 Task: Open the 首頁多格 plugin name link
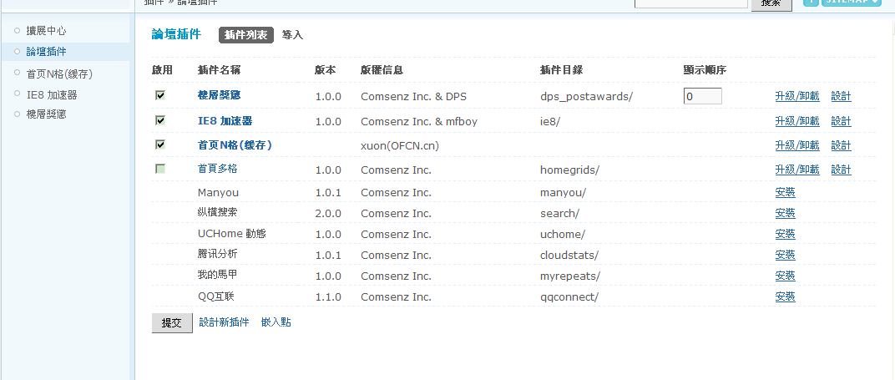[x=217, y=169]
